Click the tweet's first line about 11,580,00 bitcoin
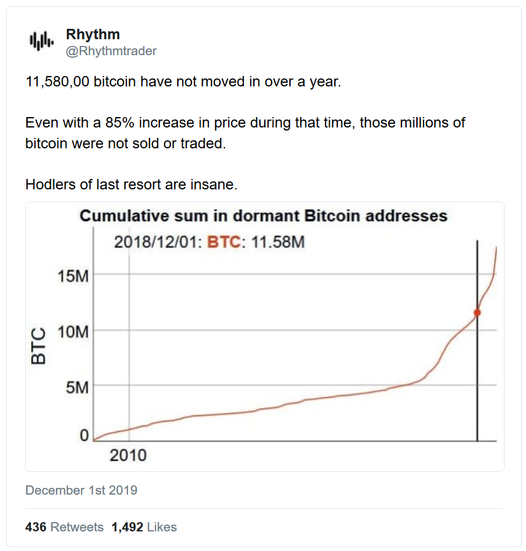 click(x=183, y=82)
